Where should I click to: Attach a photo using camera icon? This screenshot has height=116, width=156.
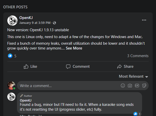pyautogui.click(x=130, y=86)
